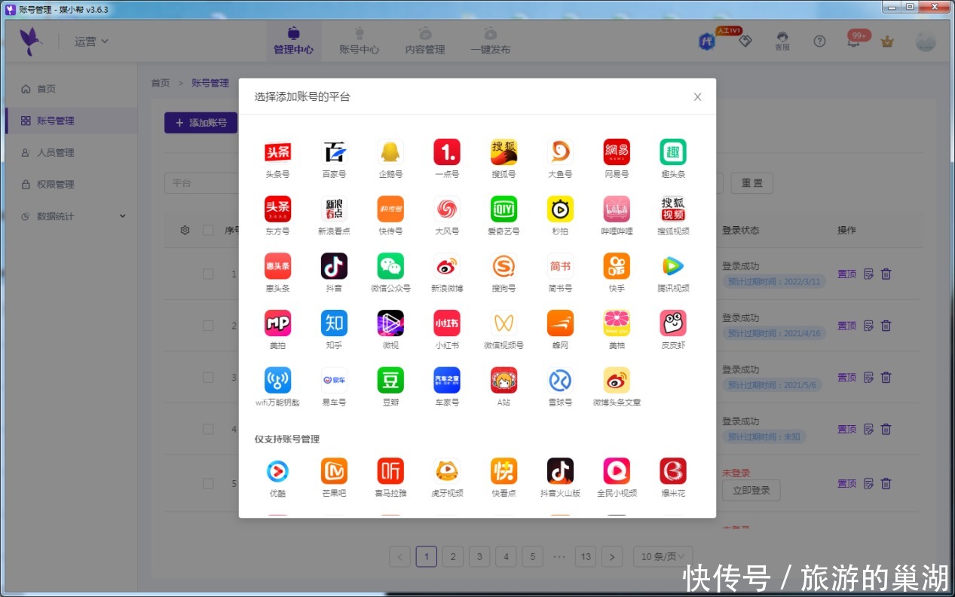Choose the 爱奇艺号 platform icon
The height and width of the screenshot is (597, 955).
(x=504, y=210)
